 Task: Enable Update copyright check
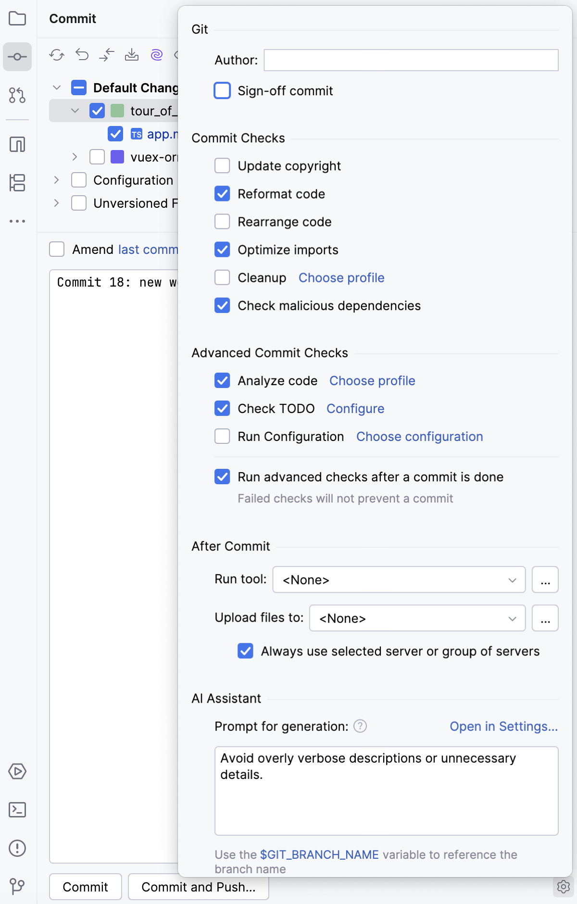pyautogui.click(x=222, y=166)
